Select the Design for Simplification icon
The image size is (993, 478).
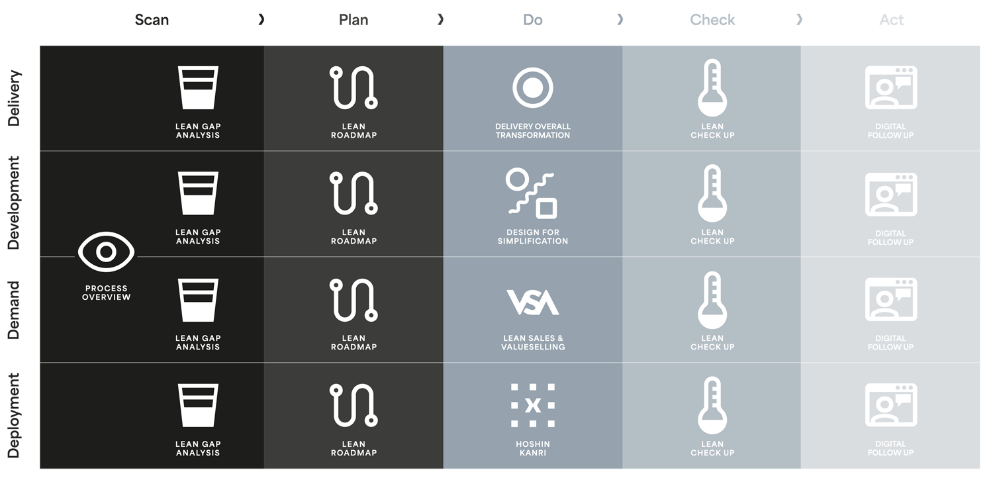(532, 193)
